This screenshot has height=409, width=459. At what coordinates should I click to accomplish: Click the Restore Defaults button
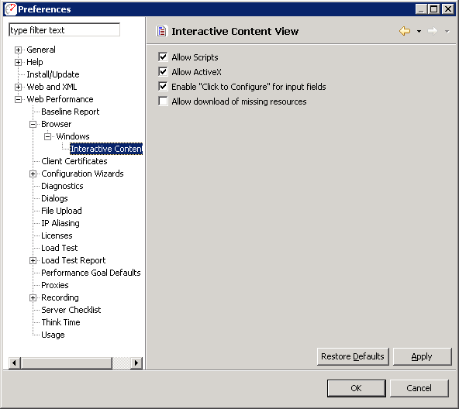[x=353, y=356]
